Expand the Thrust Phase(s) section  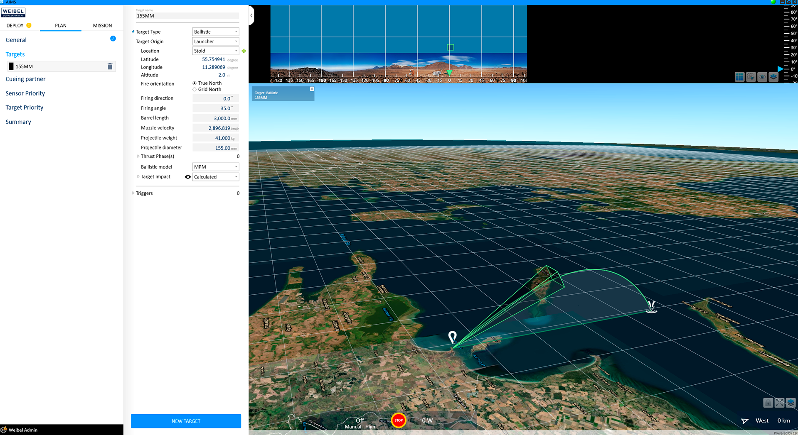pos(138,156)
